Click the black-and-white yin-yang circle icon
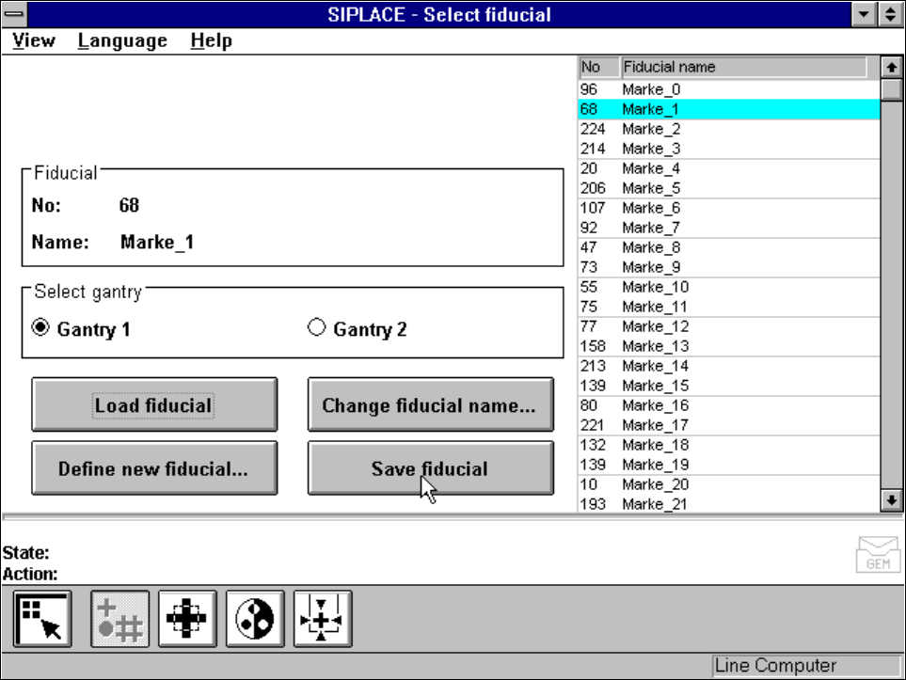 click(x=255, y=619)
